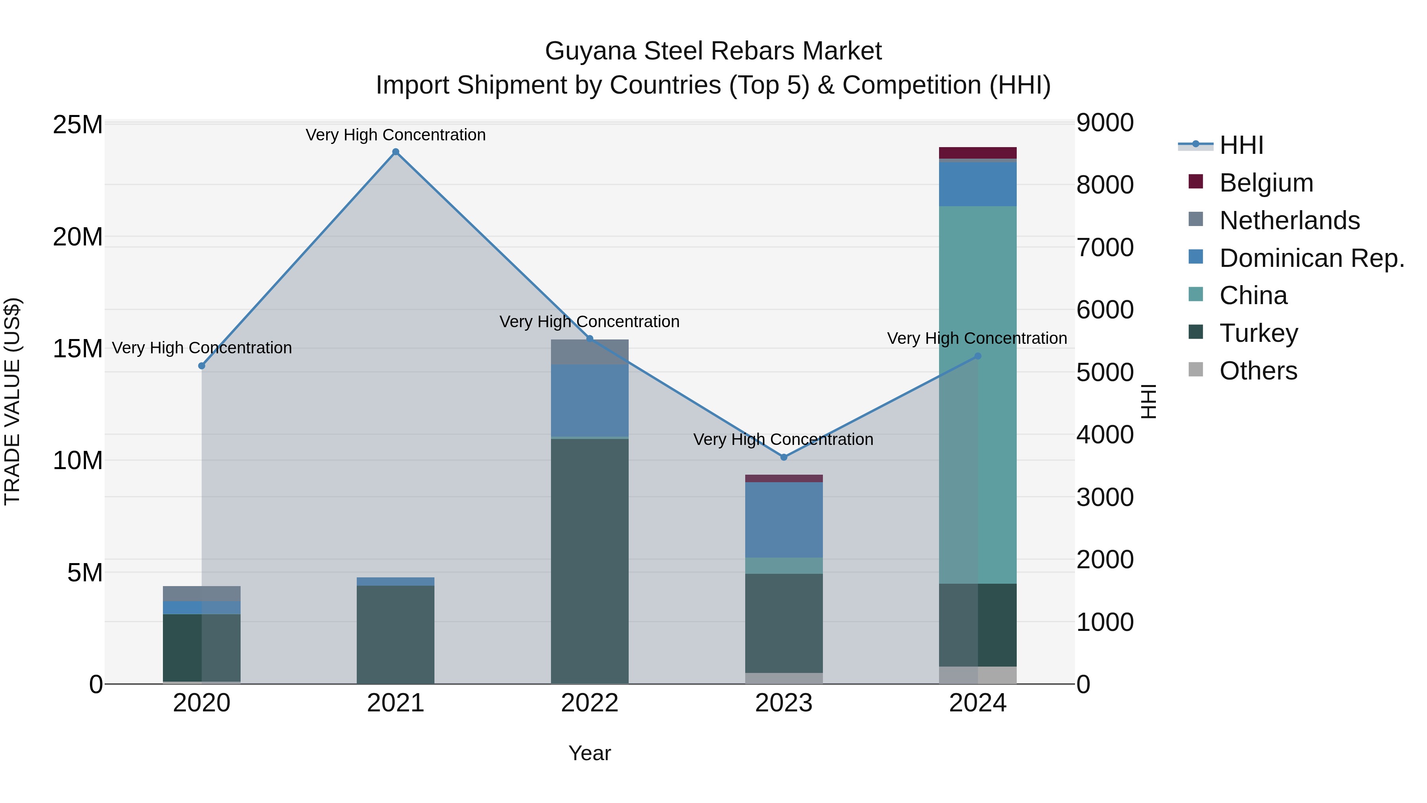This screenshot has height=803, width=1427.
Task: Click the 2023 Turkey bar segment
Action: [x=784, y=623]
